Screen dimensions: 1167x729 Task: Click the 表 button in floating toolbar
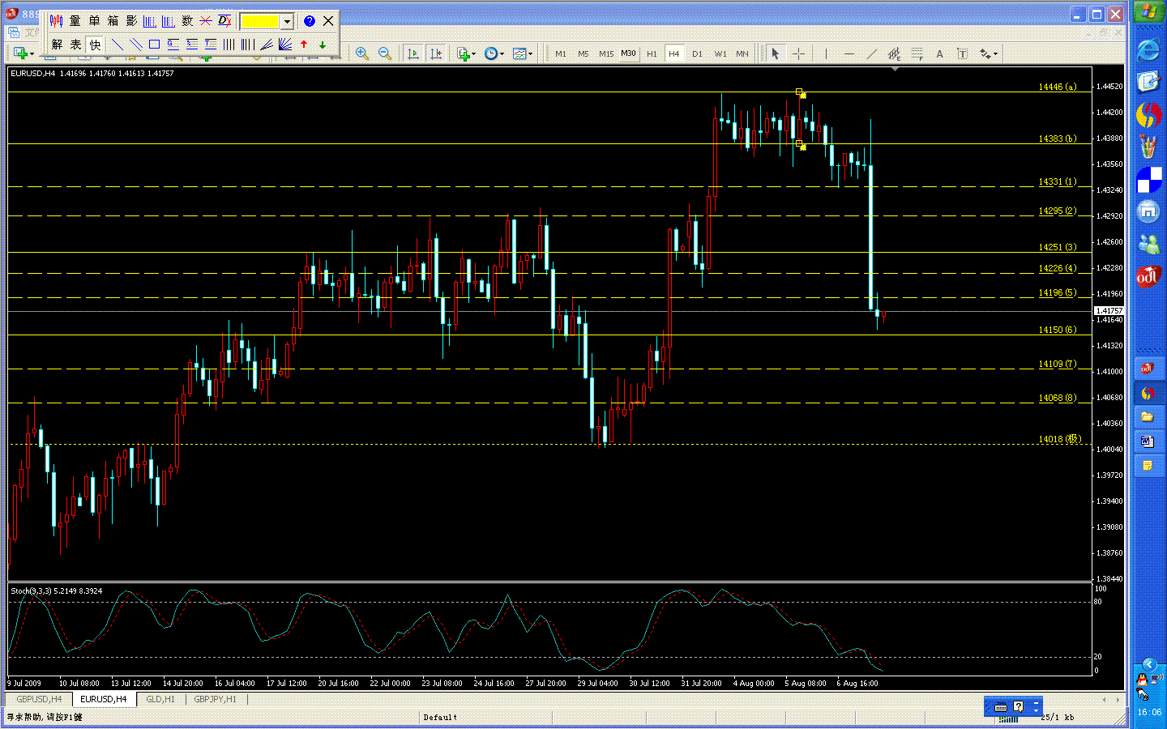tap(75, 45)
